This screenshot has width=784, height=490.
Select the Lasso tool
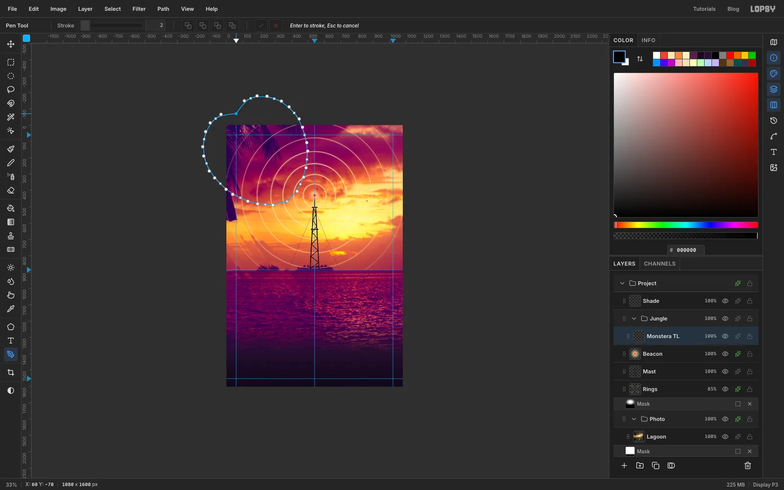[x=11, y=90]
